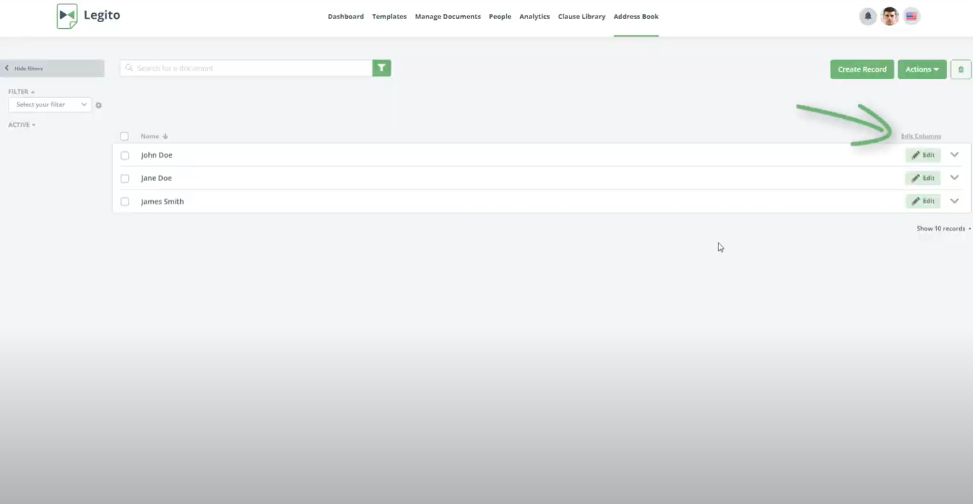Click the gear icon beside filter selector

(x=99, y=105)
